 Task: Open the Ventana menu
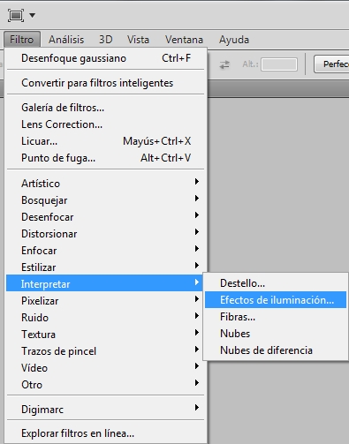point(184,40)
